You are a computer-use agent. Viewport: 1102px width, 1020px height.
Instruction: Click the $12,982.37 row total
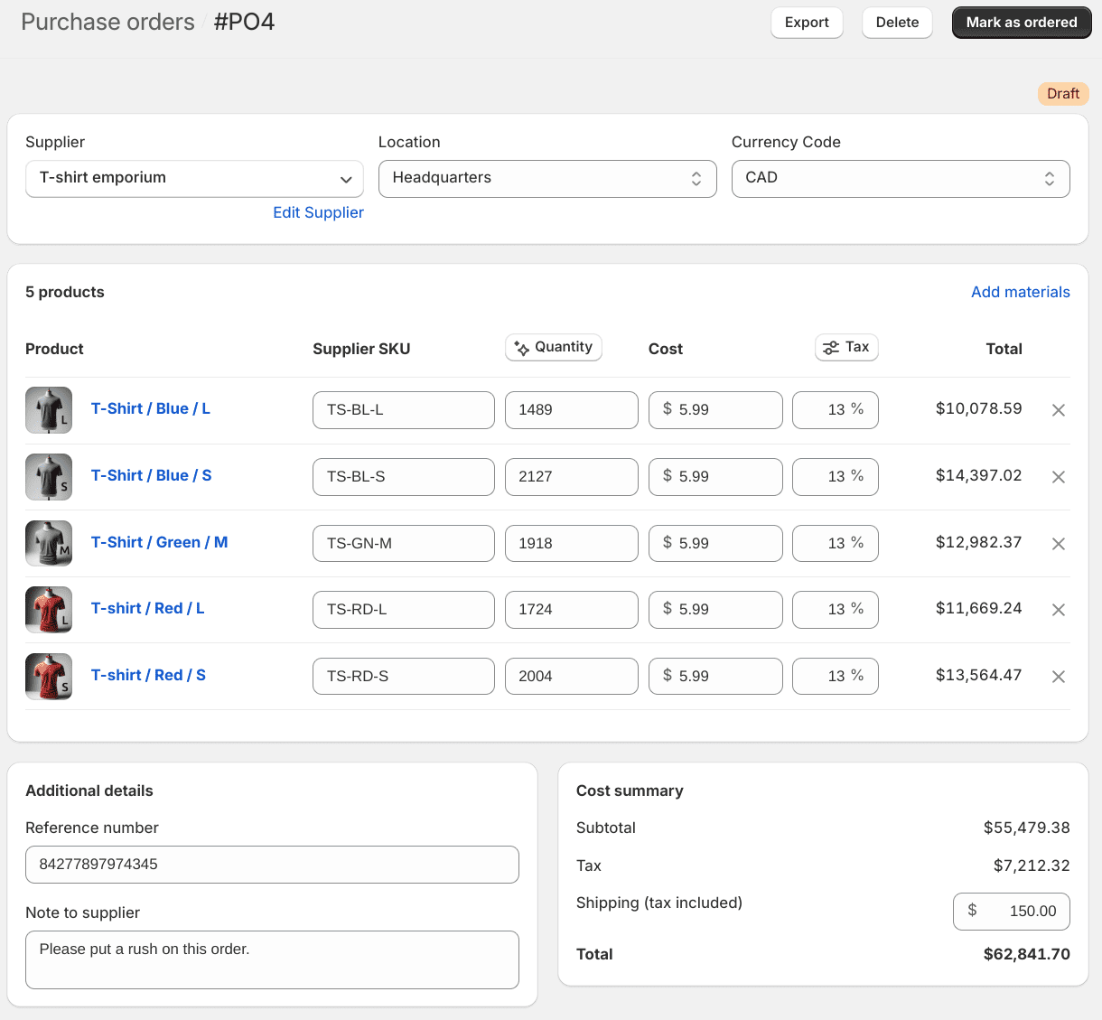[x=979, y=542]
